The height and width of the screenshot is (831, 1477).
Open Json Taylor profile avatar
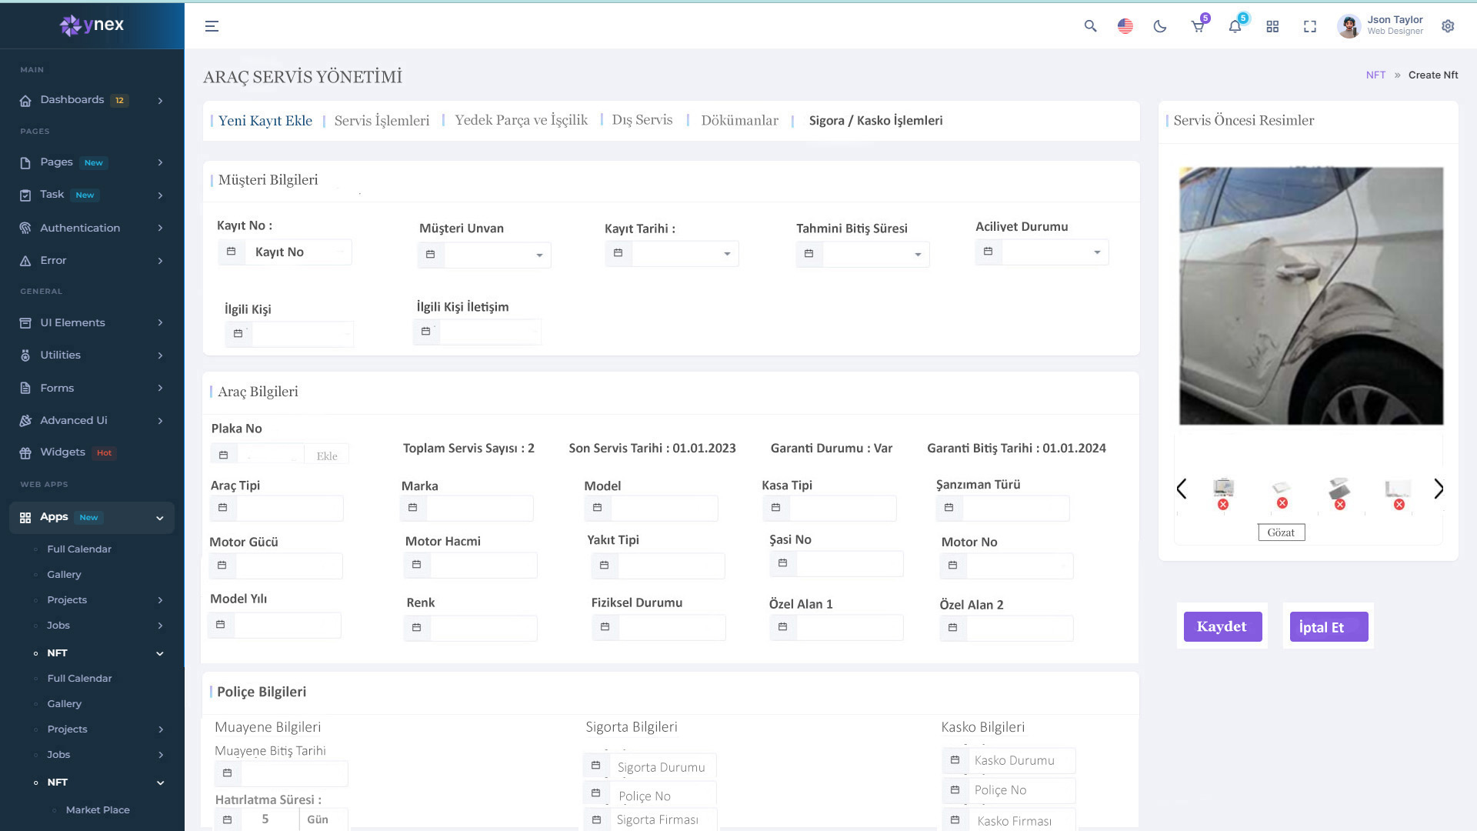point(1349,26)
